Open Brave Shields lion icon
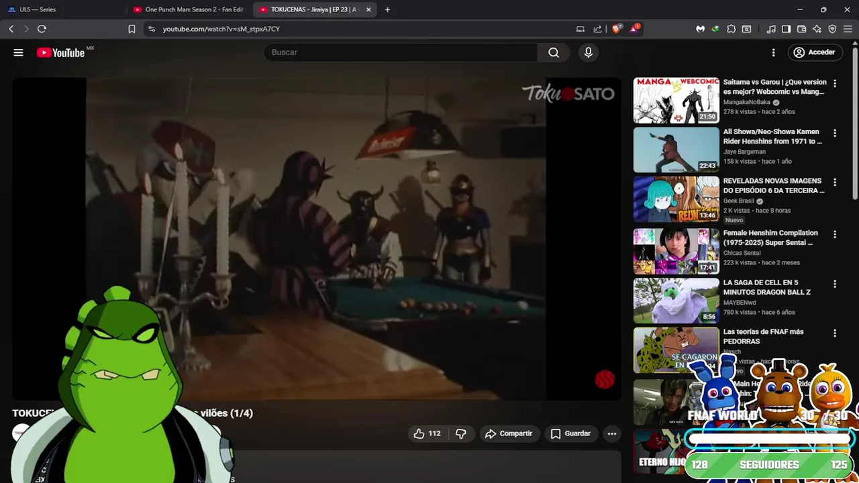 [616, 29]
